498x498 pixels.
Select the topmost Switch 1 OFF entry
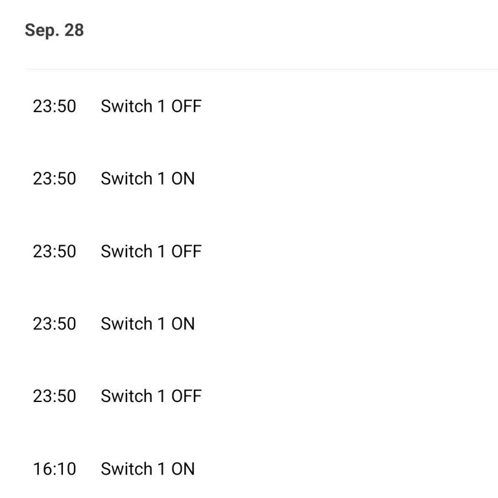(x=151, y=106)
